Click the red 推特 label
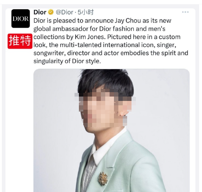 (20, 41)
